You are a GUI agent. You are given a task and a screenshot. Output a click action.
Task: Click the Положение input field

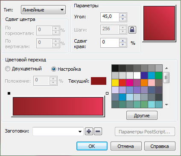pos(41,81)
